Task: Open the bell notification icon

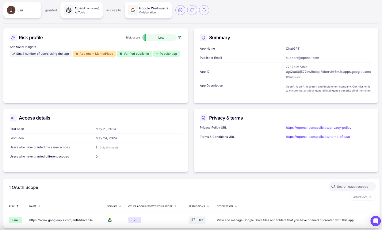Action: pos(204,10)
